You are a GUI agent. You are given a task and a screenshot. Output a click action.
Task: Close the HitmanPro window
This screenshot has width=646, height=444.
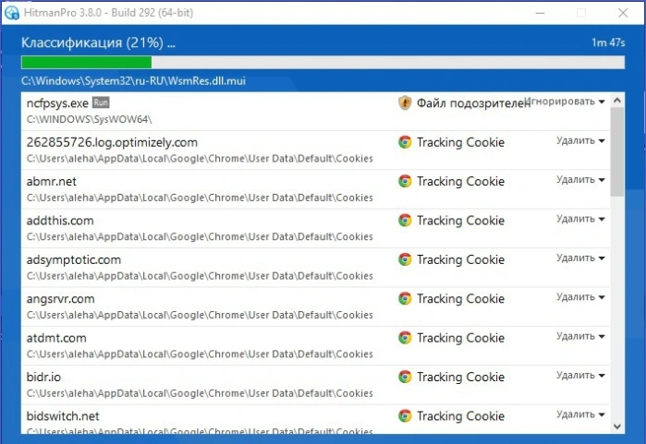(623, 13)
